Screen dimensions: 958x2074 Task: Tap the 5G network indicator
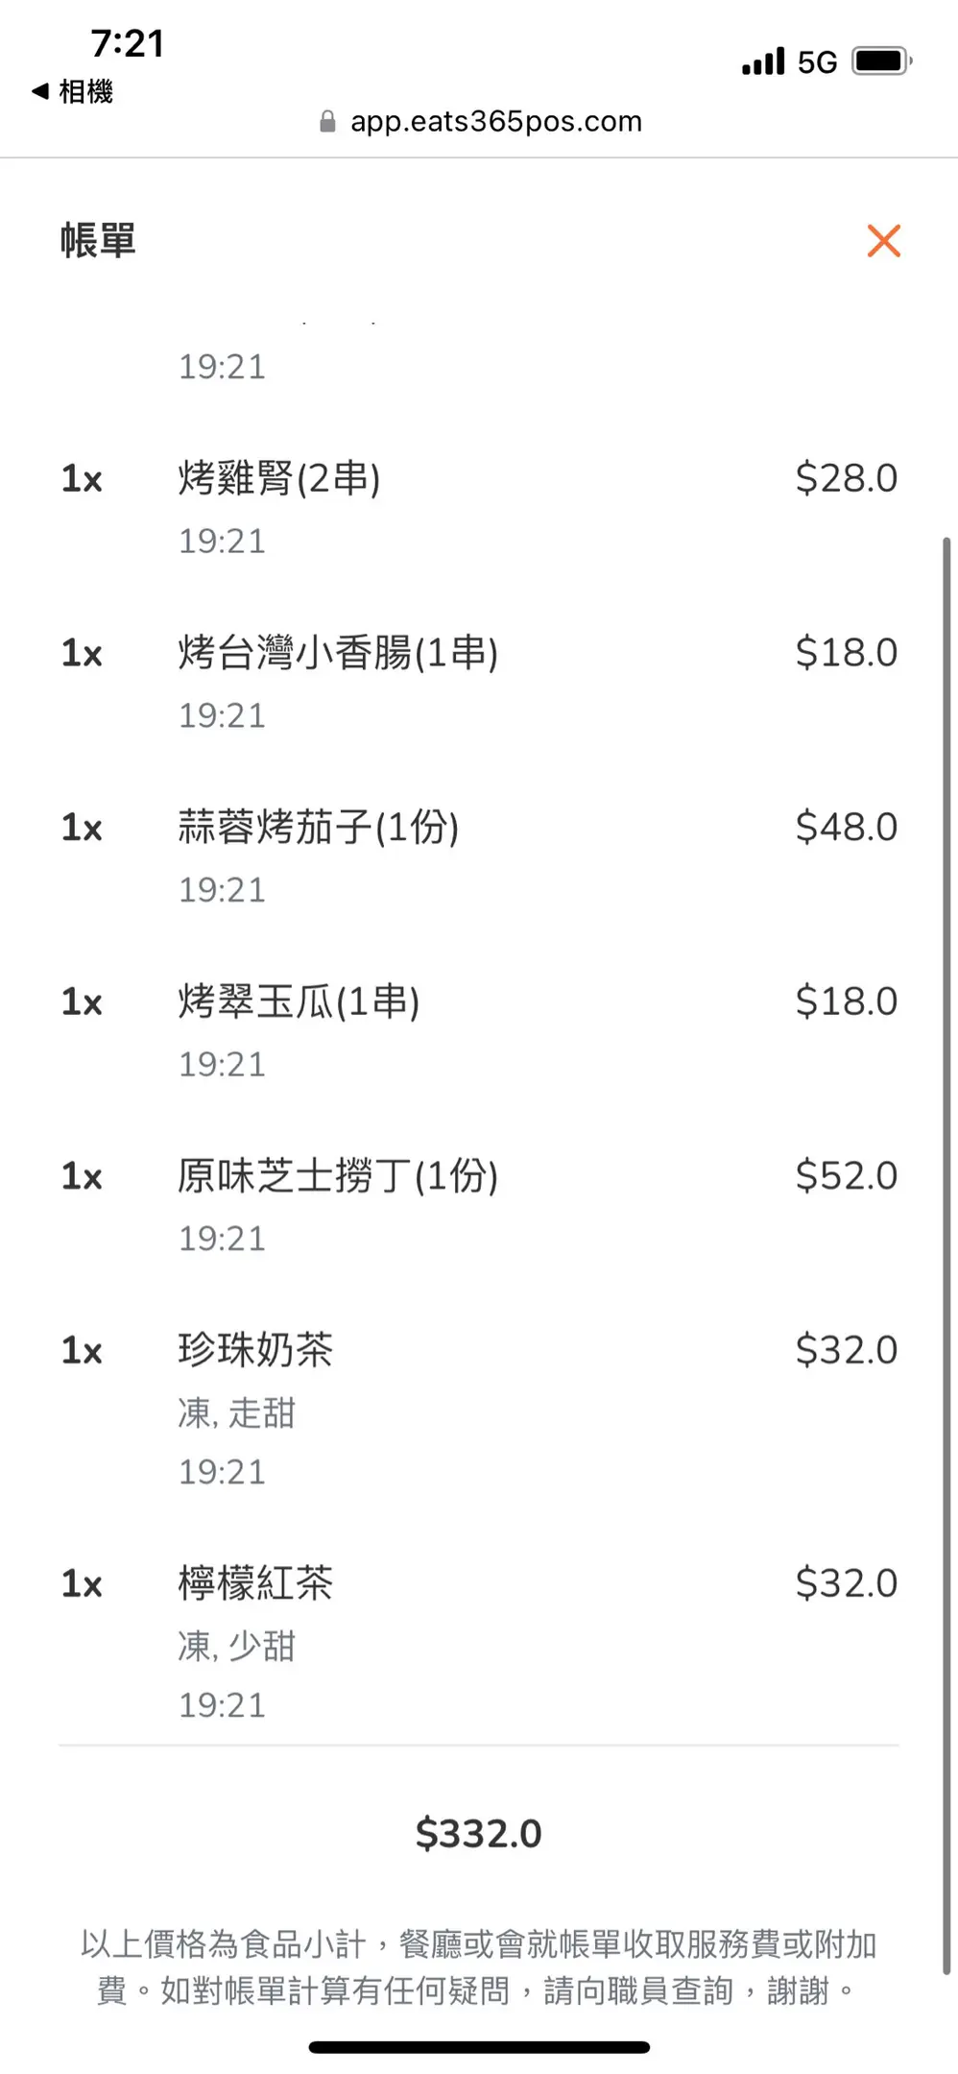pos(817,62)
